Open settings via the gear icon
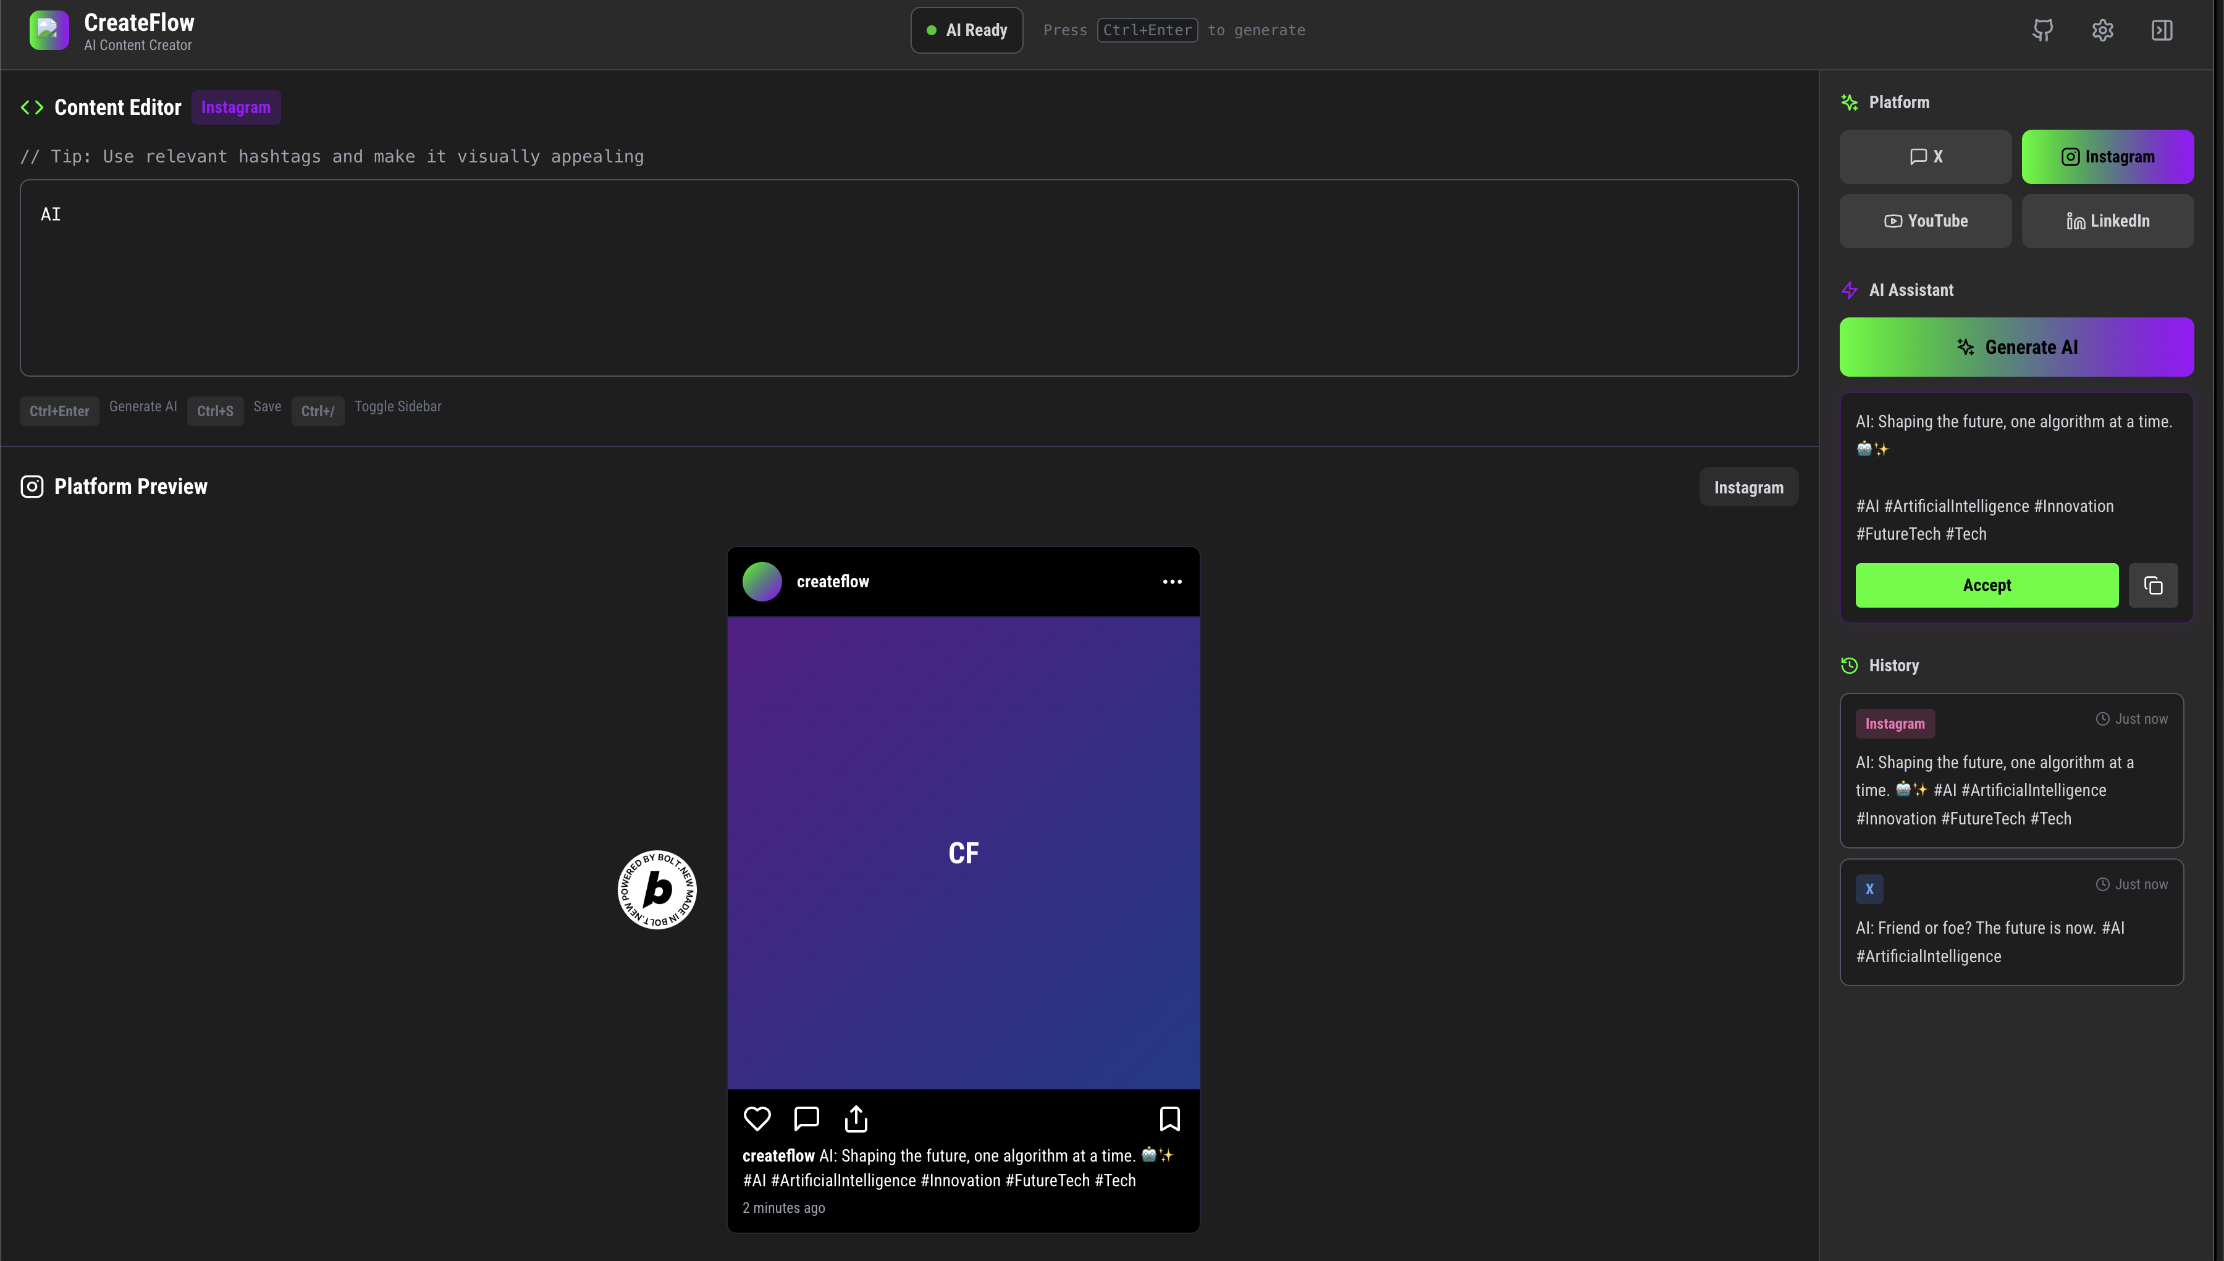The height and width of the screenshot is (1261, 2224). click(2102, 30)
